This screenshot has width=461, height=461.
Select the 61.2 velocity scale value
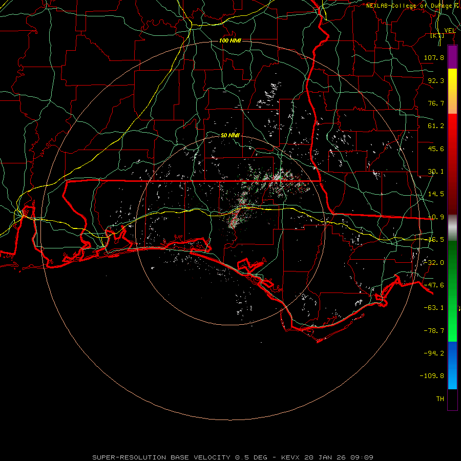coord(436,126)
